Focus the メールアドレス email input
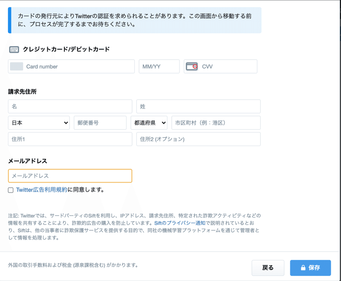341x281 pixels. click(x=70, y=176)
